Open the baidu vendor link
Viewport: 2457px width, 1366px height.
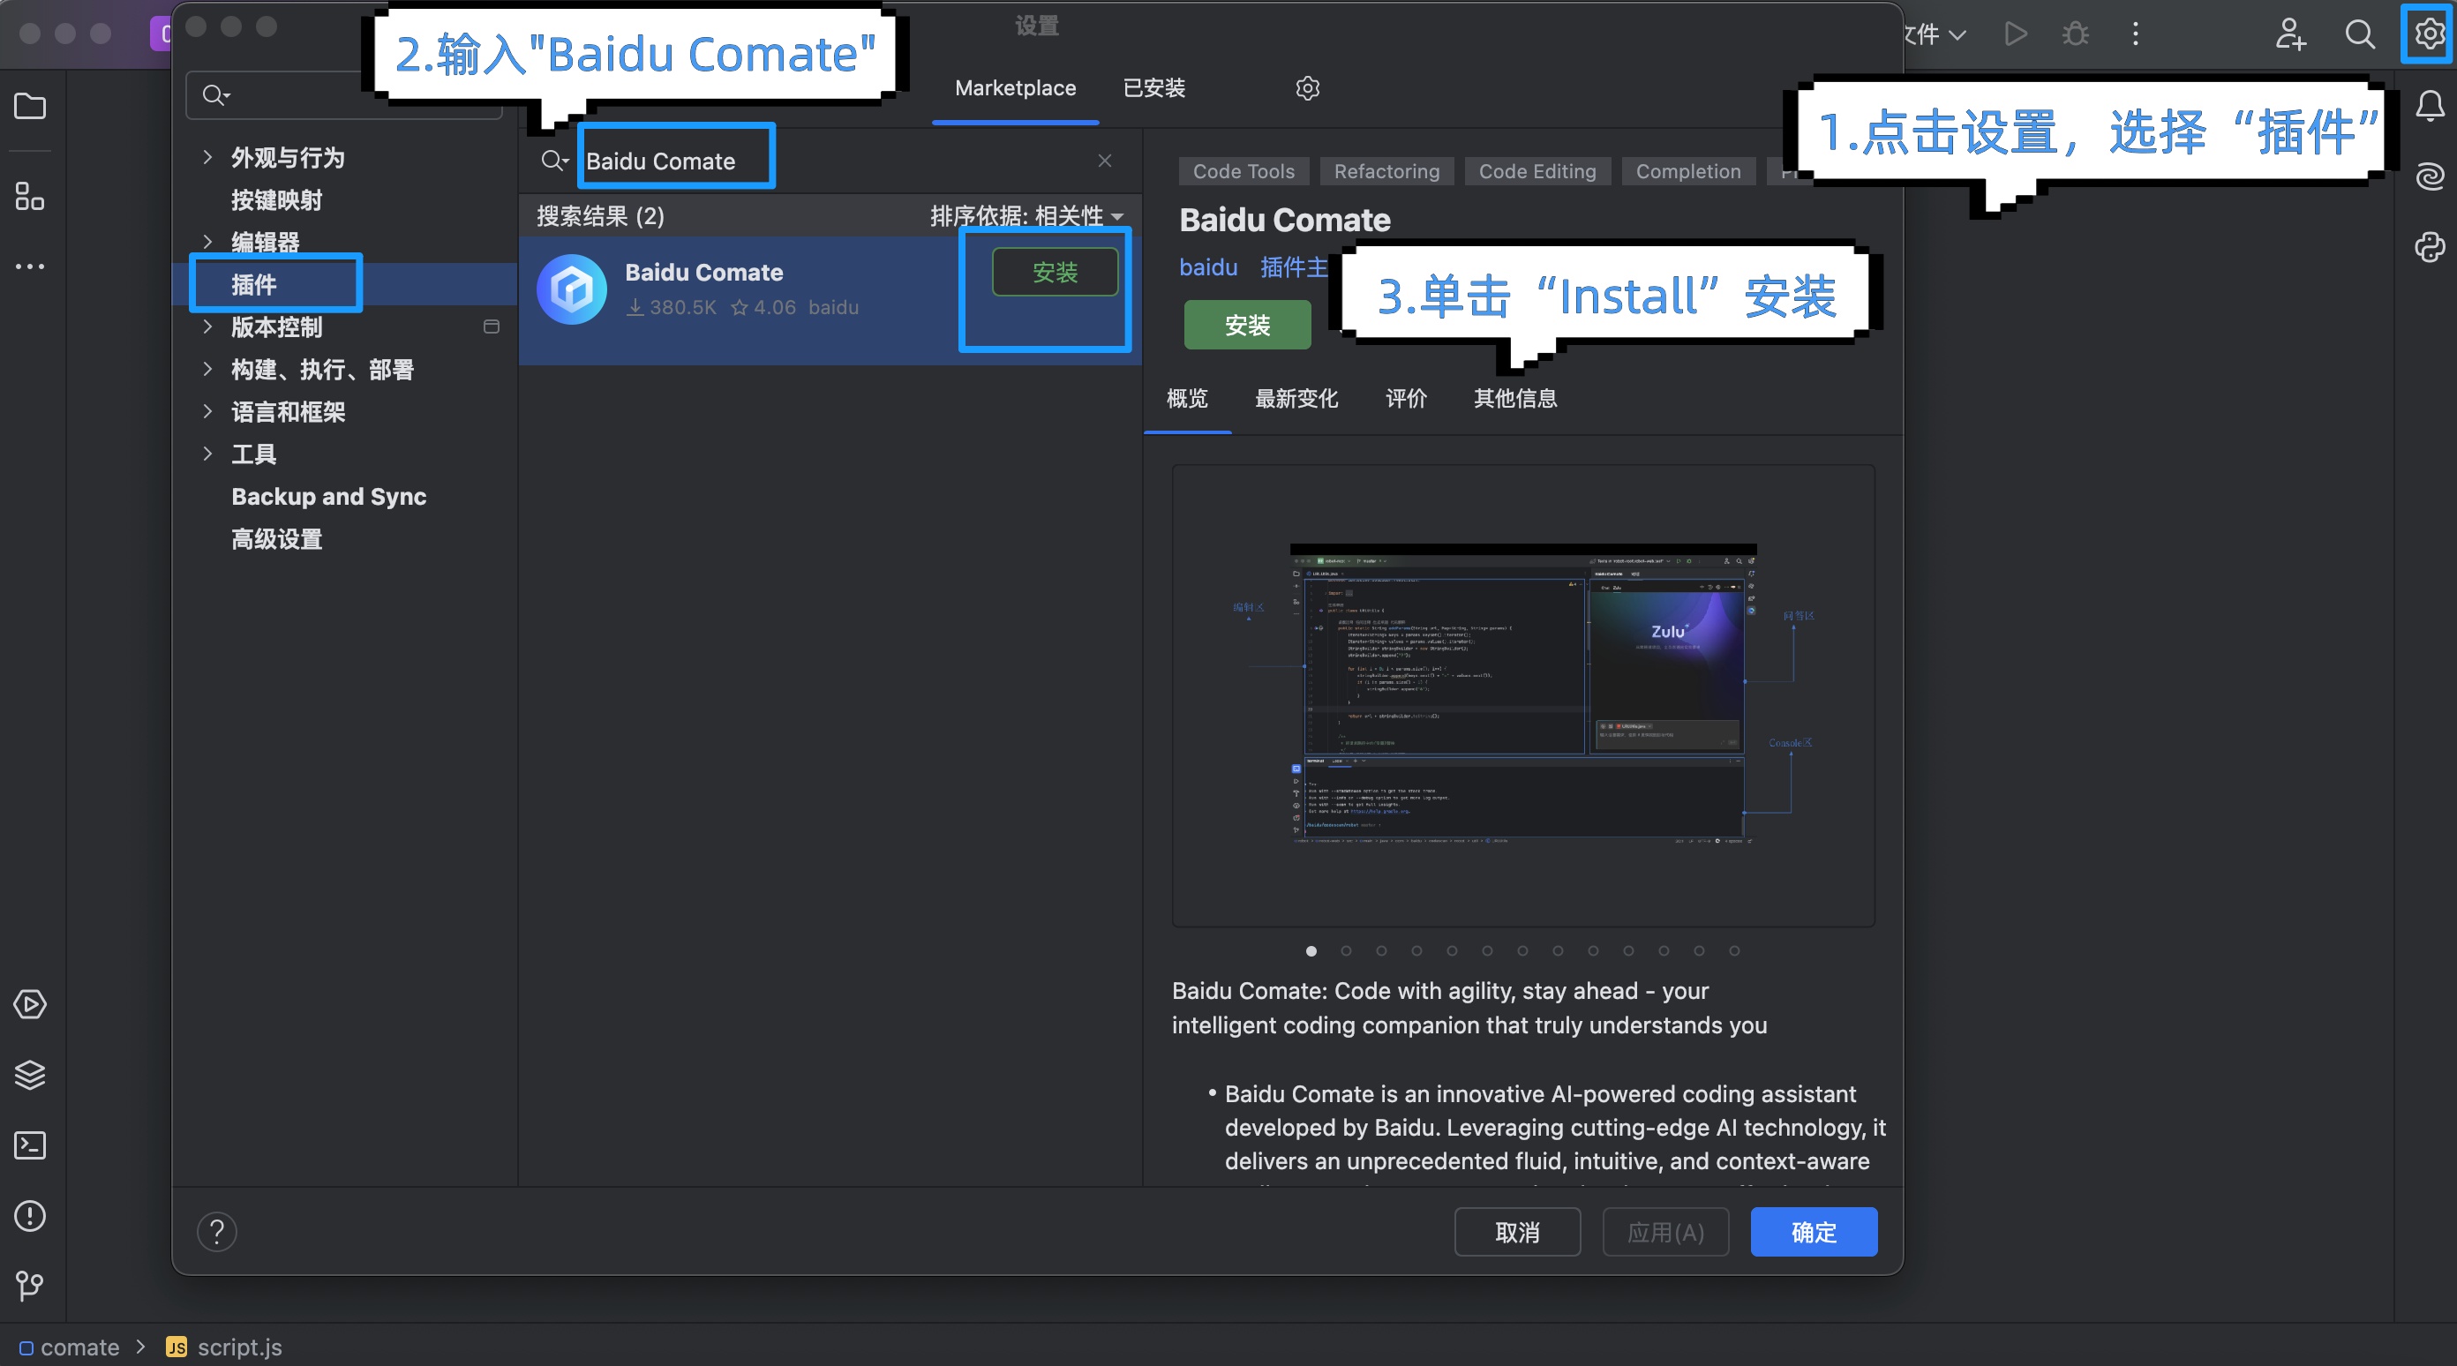pyautogui.click(x=1207, y=267)
